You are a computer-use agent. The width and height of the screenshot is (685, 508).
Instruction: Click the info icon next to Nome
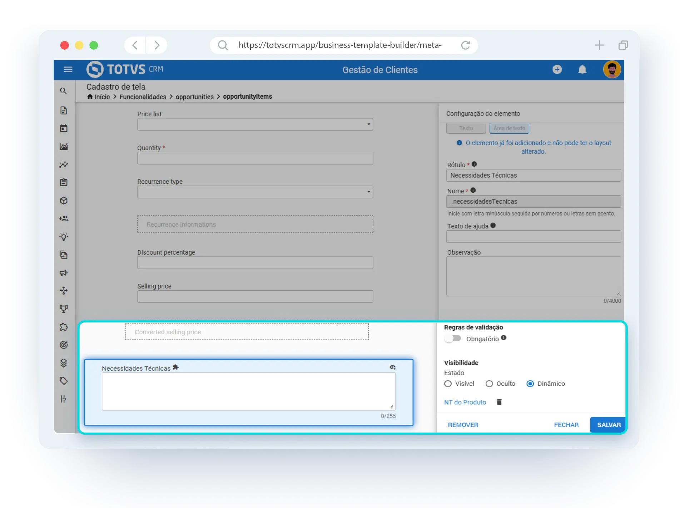click(473, 190)
